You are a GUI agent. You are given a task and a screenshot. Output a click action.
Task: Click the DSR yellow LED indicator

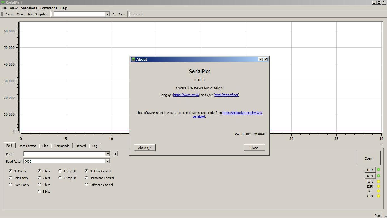point(378,186)
